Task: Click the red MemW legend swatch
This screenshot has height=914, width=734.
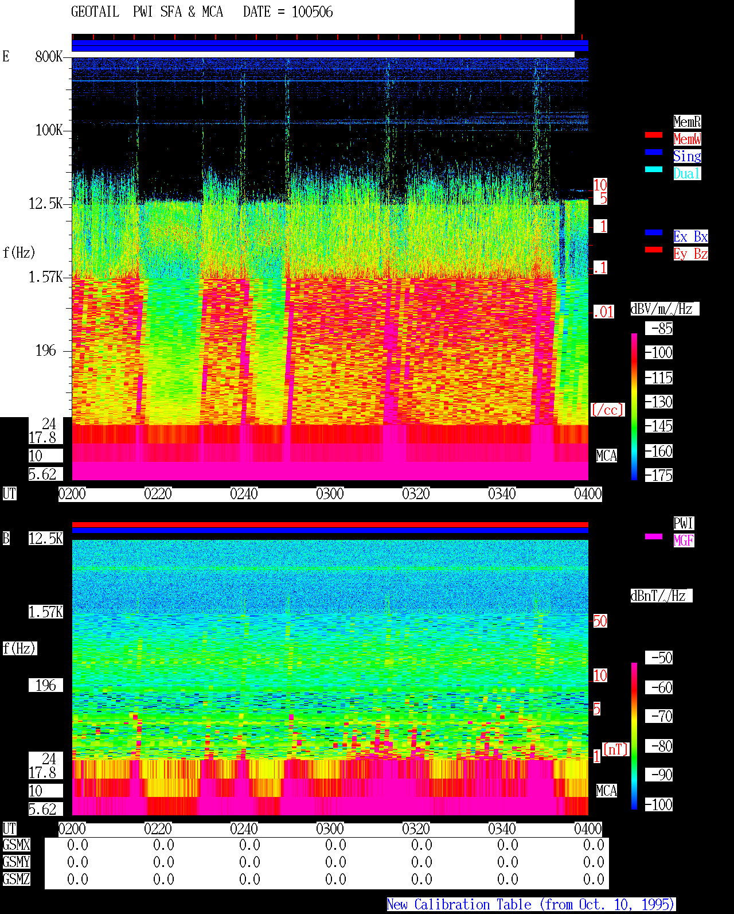Action: (x=654, y=135)
